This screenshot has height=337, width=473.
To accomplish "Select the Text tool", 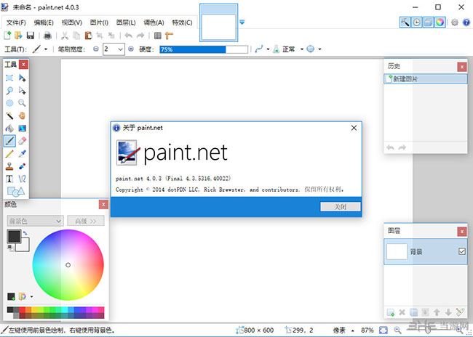I will [9, 179].
